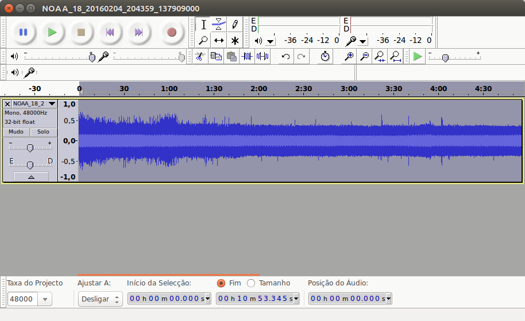The image size is (525, 321).
Task: Select the Time Shift tool
Action: (x=219, y=41)
